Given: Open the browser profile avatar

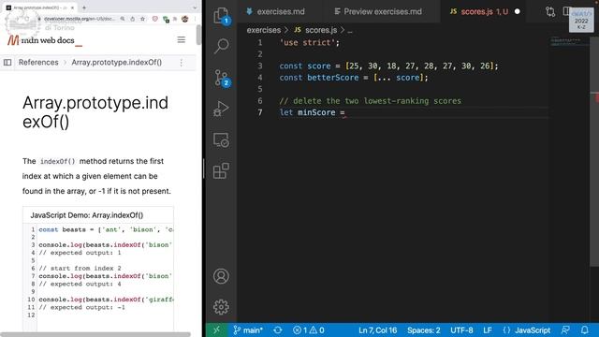Looking at the screenshot, I should [x=185, y=19].
